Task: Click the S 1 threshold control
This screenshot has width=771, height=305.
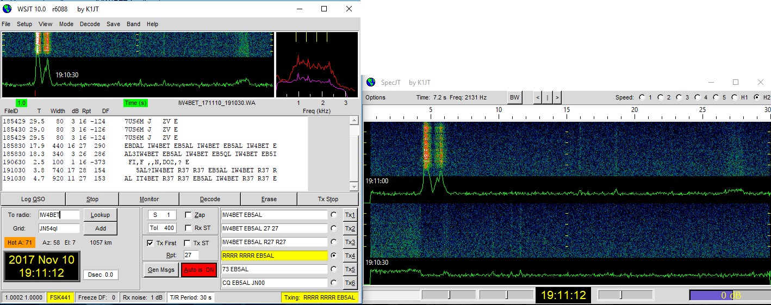Action: click(161, 215)
